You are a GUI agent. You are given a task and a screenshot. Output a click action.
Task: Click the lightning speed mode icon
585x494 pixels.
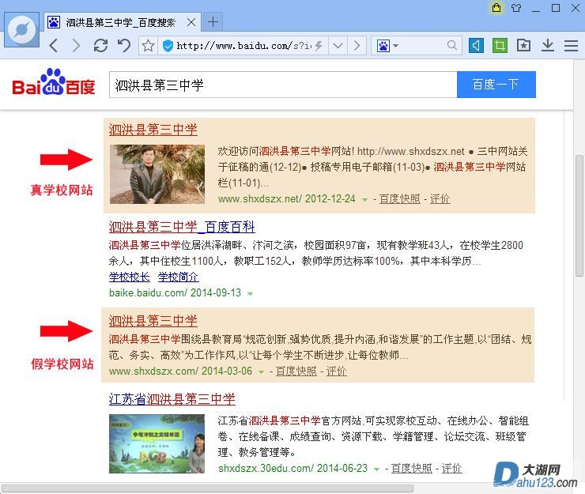pyautogui.click(x=319, y=46)
